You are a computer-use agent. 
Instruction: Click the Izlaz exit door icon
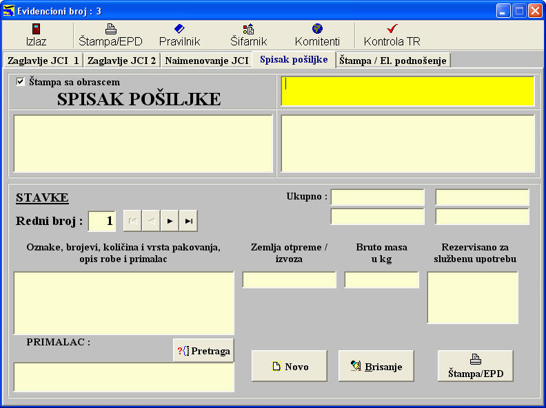tap(36, 29)
